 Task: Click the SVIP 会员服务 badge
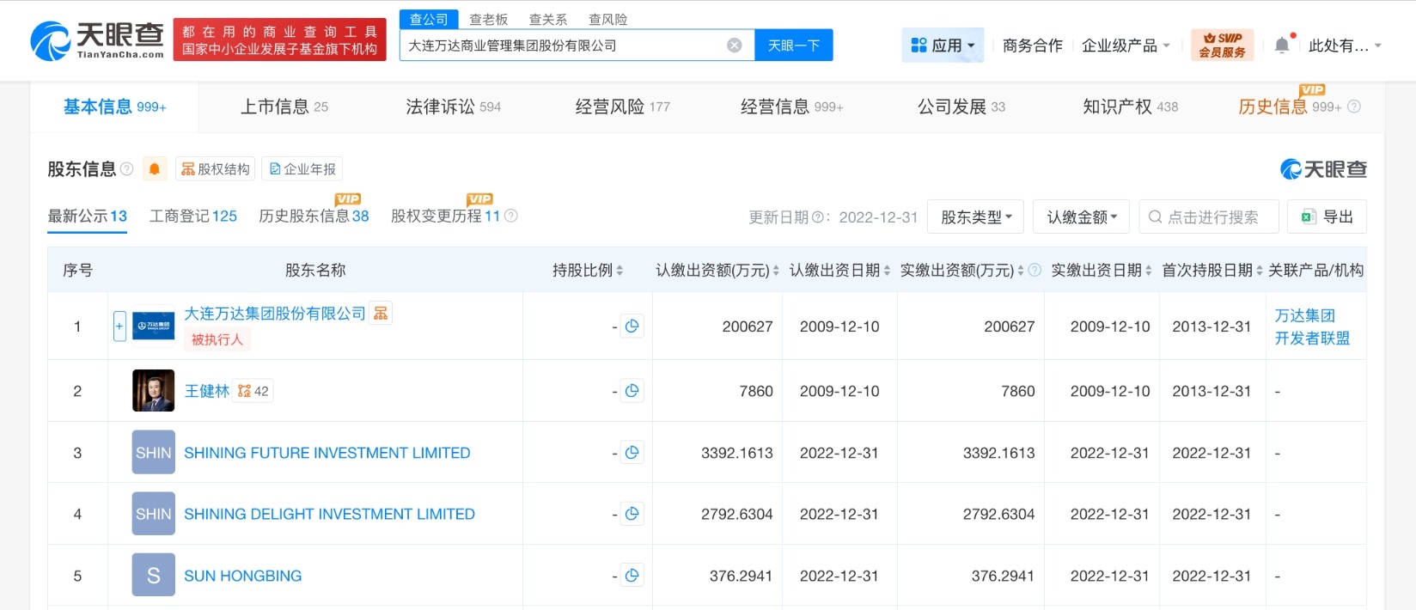point(1222,46)
